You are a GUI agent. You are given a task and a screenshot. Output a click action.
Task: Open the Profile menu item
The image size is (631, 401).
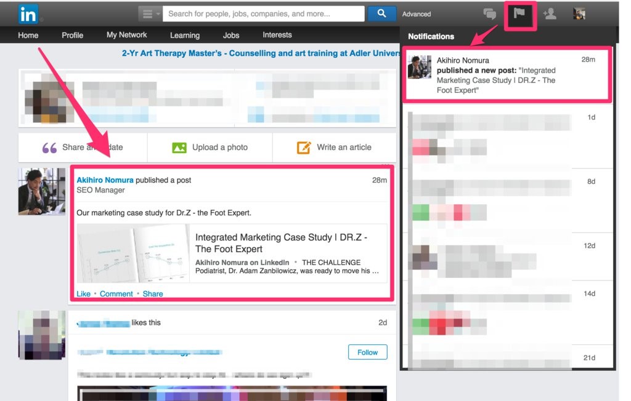tap(73, 35)
